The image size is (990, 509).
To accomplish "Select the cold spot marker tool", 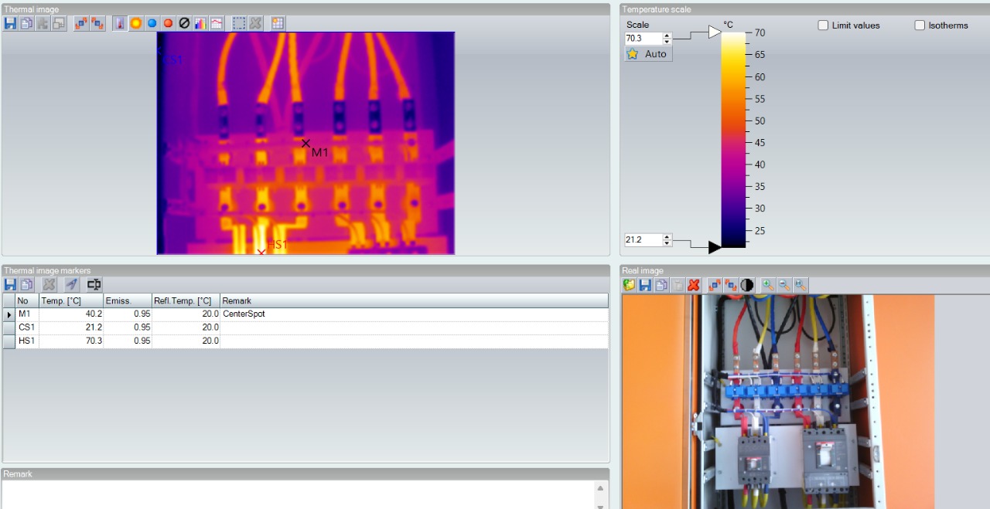I will pyautogui.click(x=152, y=23).
